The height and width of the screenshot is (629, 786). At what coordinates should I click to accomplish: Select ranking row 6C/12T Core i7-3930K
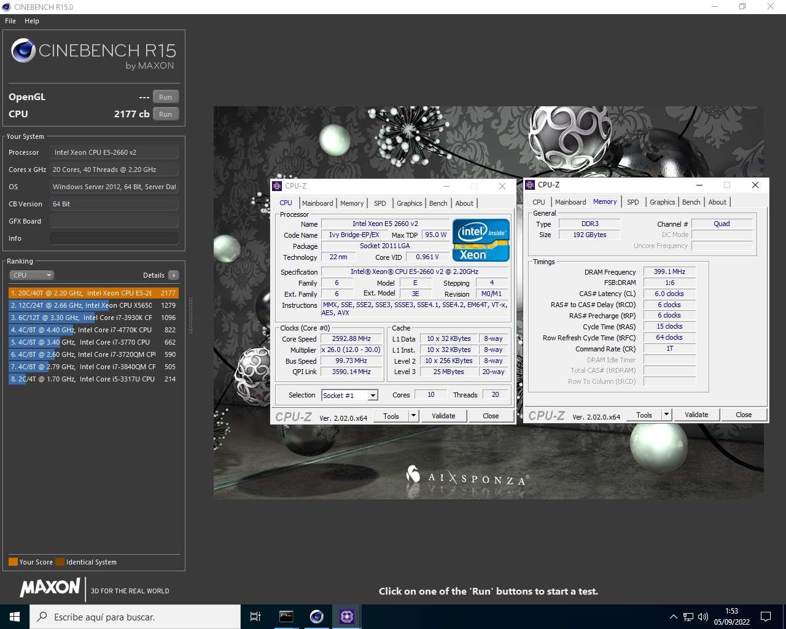pos(93,318)
